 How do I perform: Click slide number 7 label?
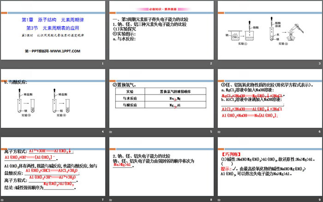pyautogui.click(x=102, y=200)
